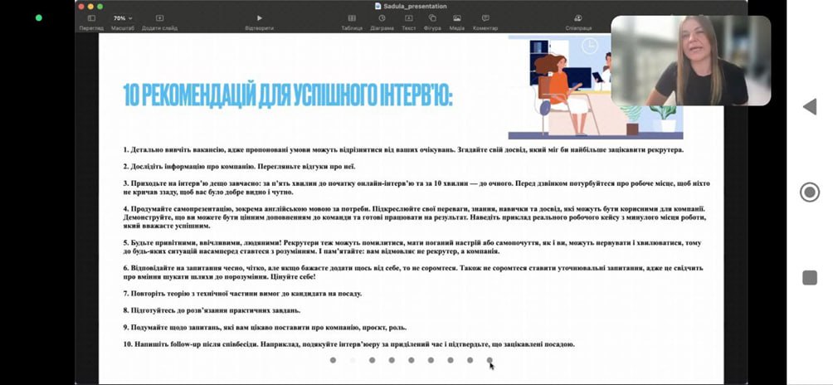Select the faded second pagination dot
Screen dimensions: 833x385
pos(353,360)
